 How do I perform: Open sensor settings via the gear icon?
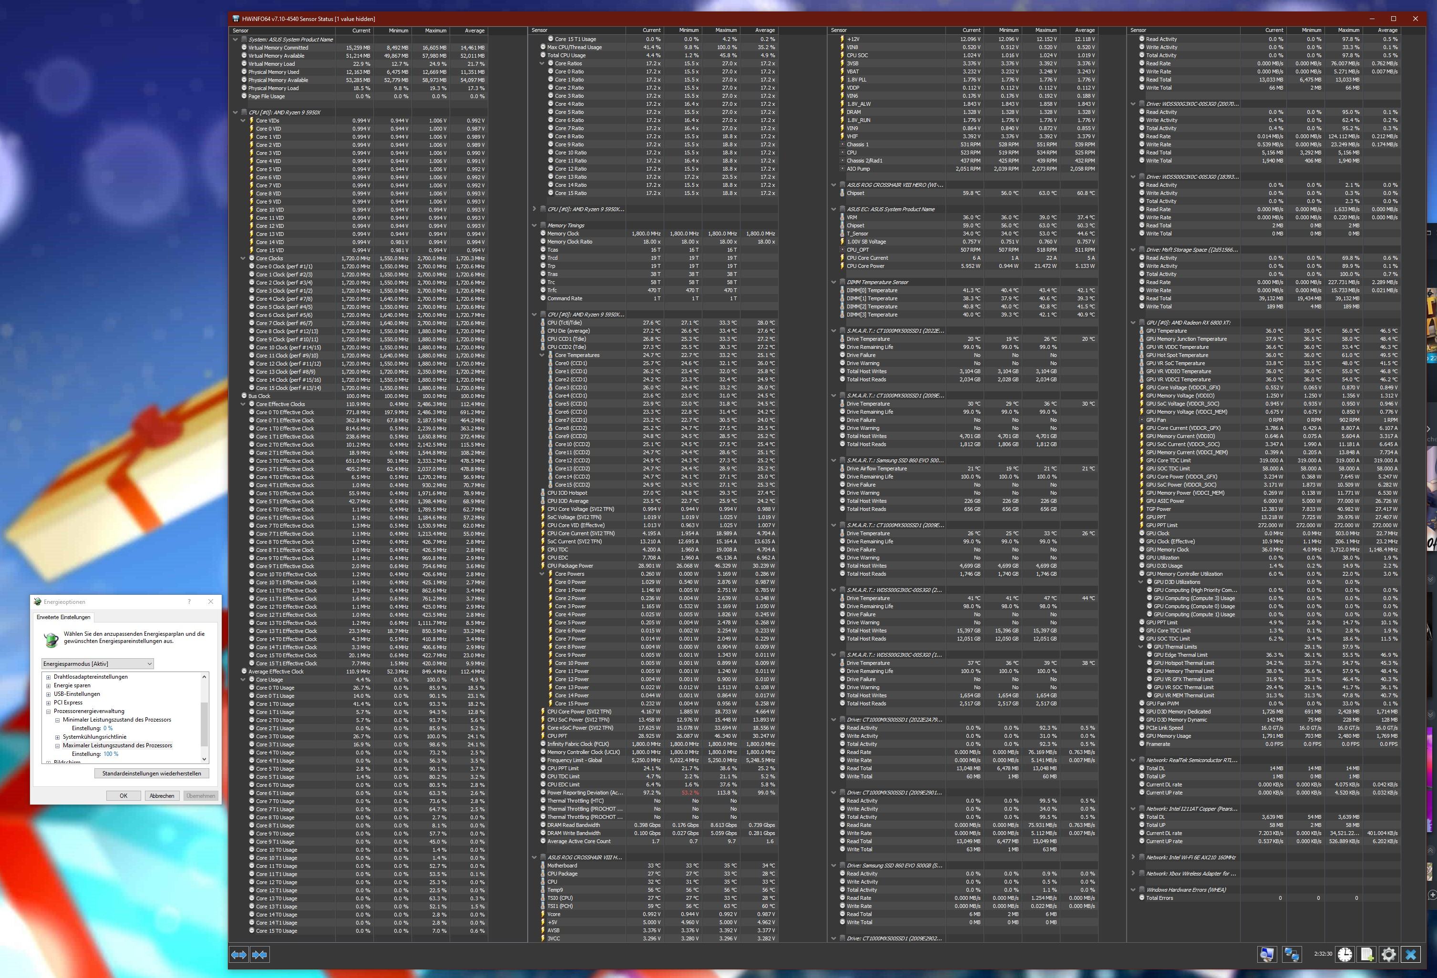click(1389, 955)
